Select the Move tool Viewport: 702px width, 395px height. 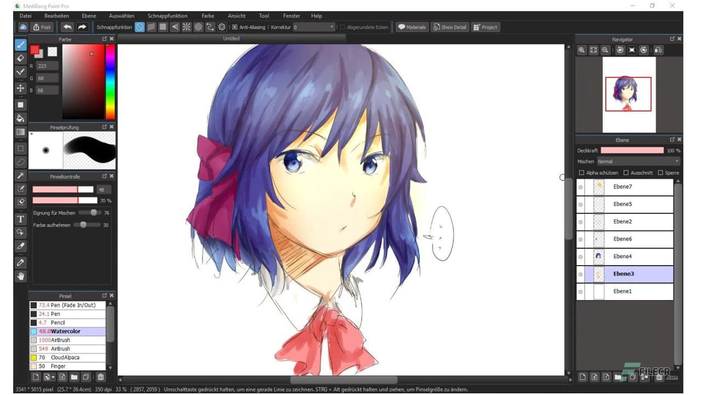point(20,88)
